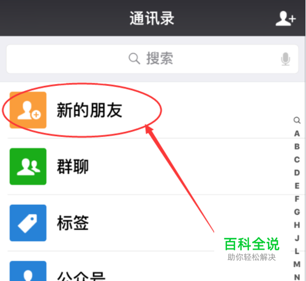Jump to letter H in index
The height and width of the screenshot is (281, 306).
tap(297, 225)
